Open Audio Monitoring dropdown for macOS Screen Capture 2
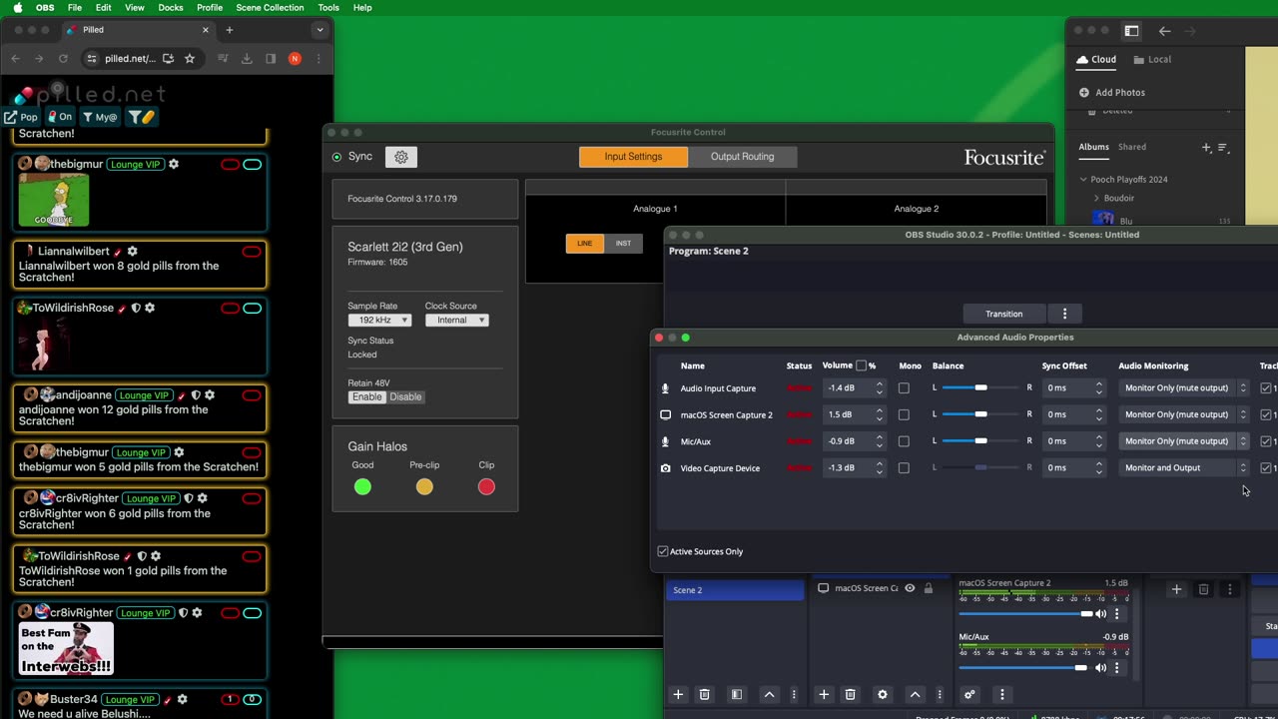Image resolution: width=1278 pixels, height=719 pixels. coord(1184,414)
